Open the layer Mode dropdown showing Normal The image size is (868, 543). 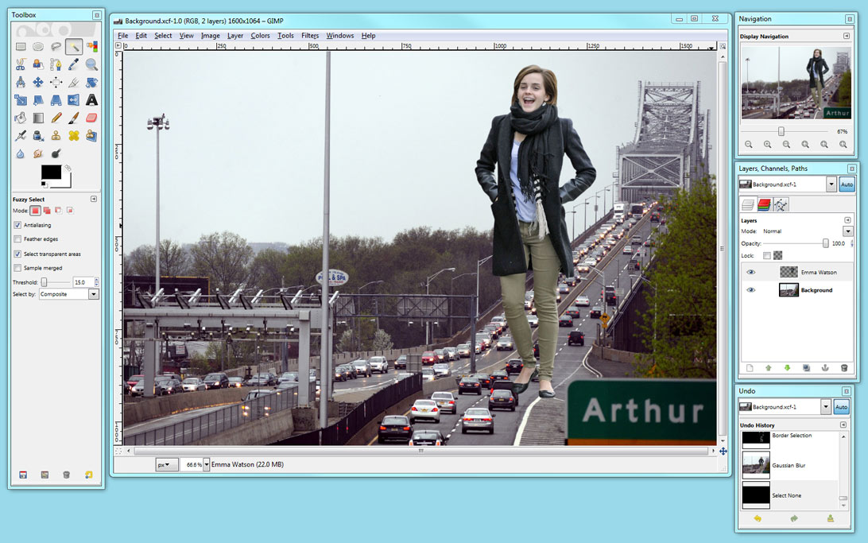pyautogui.click(x=846, y=231)
